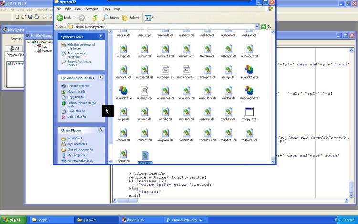Click E-mail this file link
The image size is (358, 224).
76,111
